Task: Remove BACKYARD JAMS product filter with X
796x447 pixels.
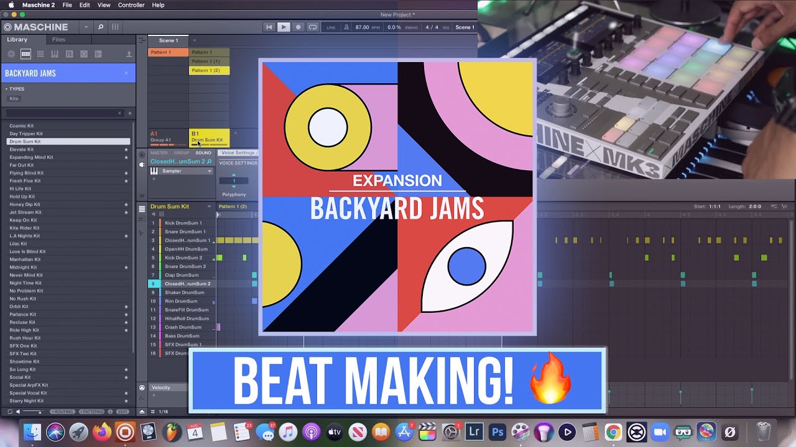Action: click(126, 73)
